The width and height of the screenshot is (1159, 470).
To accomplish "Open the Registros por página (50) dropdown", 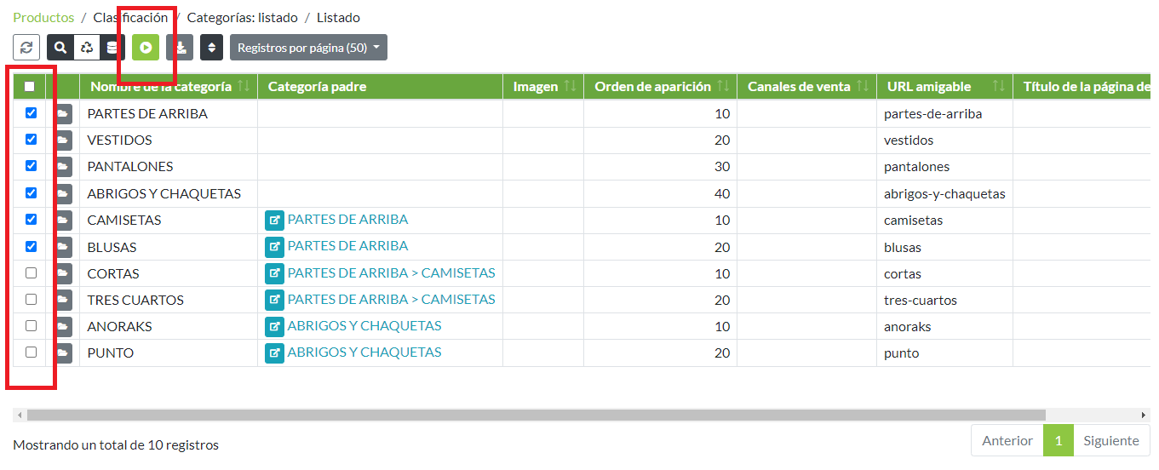I will [308, 48].
